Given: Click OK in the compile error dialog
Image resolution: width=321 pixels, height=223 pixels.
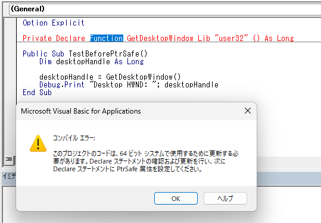Looking at the screenshot, I should [x=176, y=198].
